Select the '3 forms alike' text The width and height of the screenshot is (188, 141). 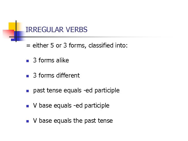(x=51, y=60)
